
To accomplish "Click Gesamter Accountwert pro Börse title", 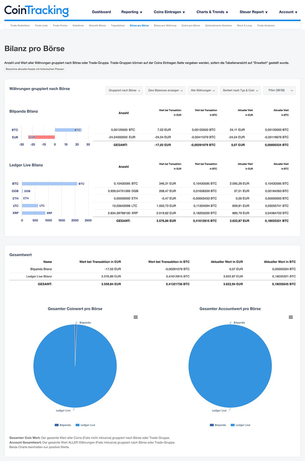I will click(230, 309).
